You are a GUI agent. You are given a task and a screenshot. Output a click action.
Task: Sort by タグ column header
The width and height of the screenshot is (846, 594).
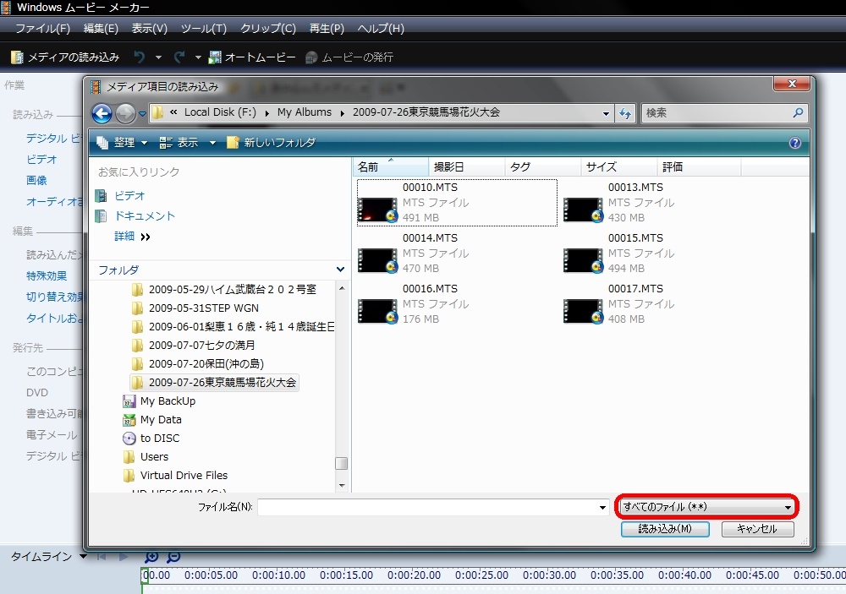(x=543, y=167)
